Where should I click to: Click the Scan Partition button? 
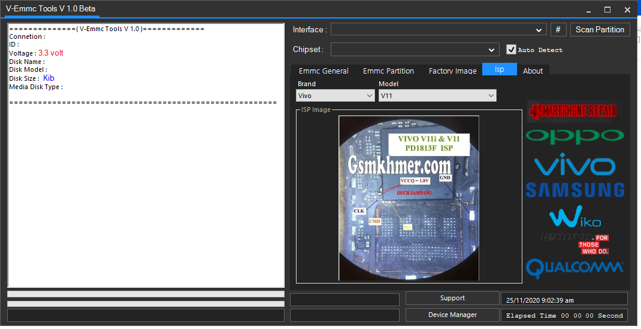600,29
